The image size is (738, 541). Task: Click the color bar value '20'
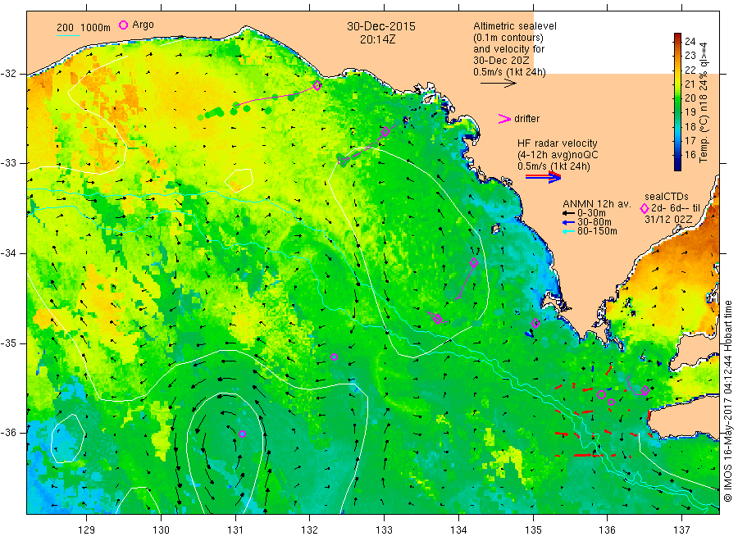(x=690, y=98)
